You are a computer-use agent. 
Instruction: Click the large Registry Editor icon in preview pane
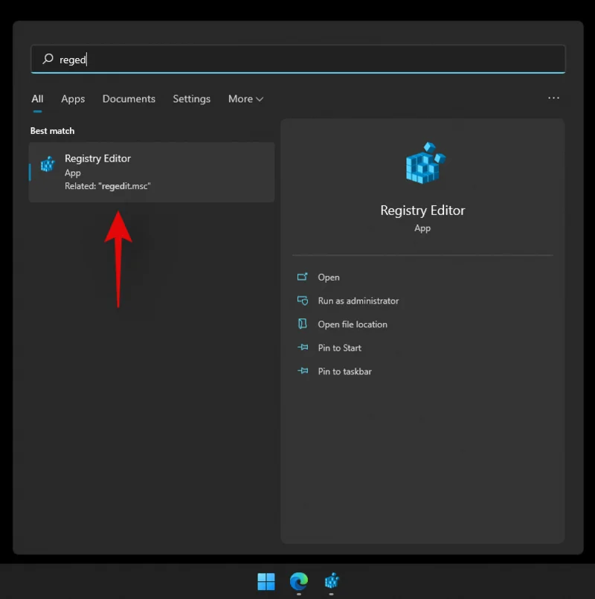[x=422, y=164]
